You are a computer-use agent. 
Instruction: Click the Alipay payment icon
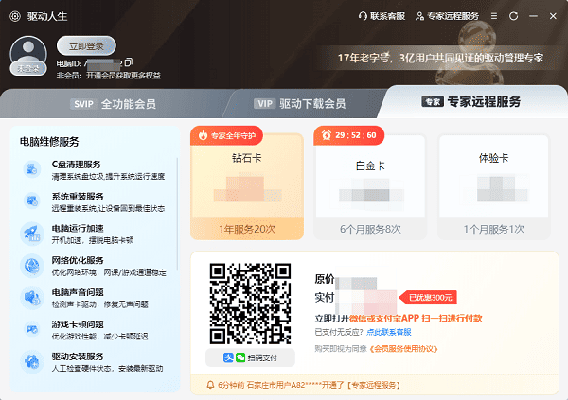[x=228, y=357]
